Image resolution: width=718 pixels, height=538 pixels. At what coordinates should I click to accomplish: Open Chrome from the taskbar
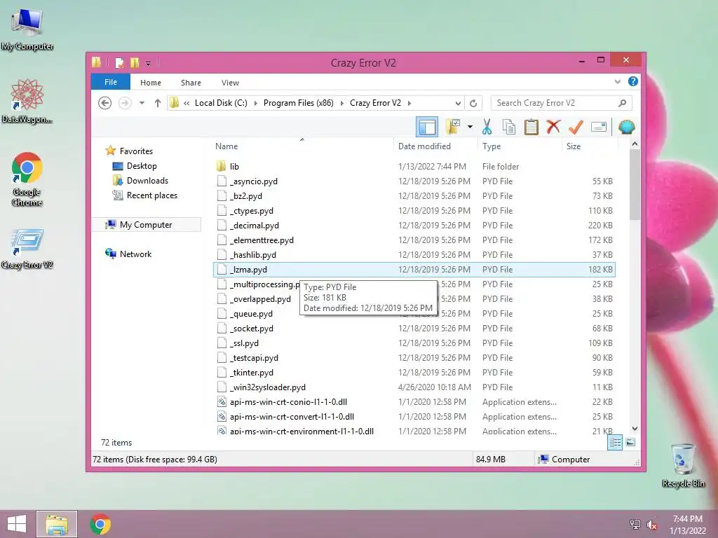[100, 524]
